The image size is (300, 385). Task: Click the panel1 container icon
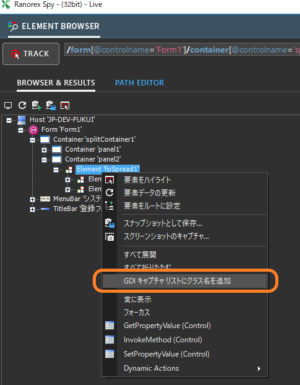pyautogui.click(x=57, y=150)
